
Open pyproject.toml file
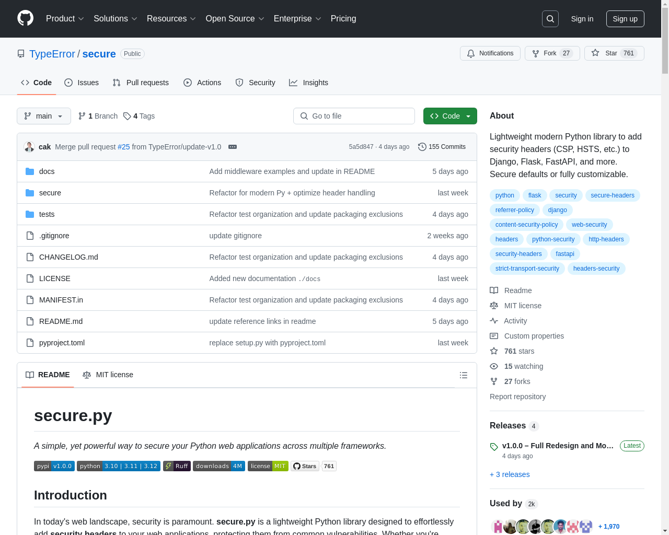(x=62, y=343)
